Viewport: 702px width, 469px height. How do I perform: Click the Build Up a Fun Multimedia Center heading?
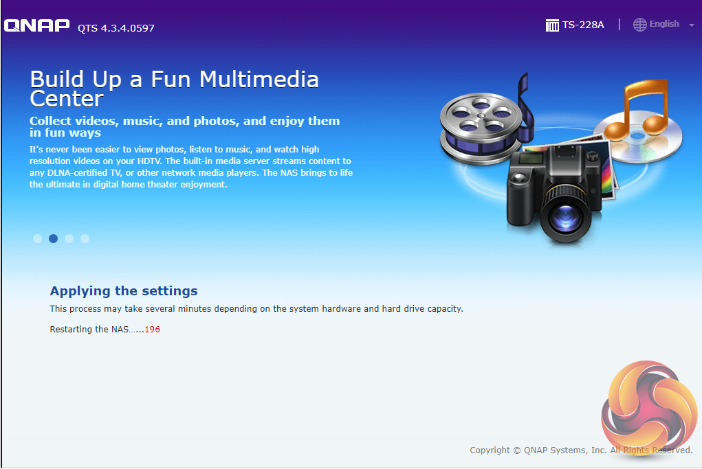click(x=174, y=89)
